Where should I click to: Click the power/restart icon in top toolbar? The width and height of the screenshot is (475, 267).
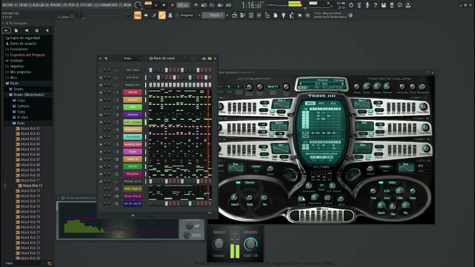pyautogui.click(x=351, y=5)
